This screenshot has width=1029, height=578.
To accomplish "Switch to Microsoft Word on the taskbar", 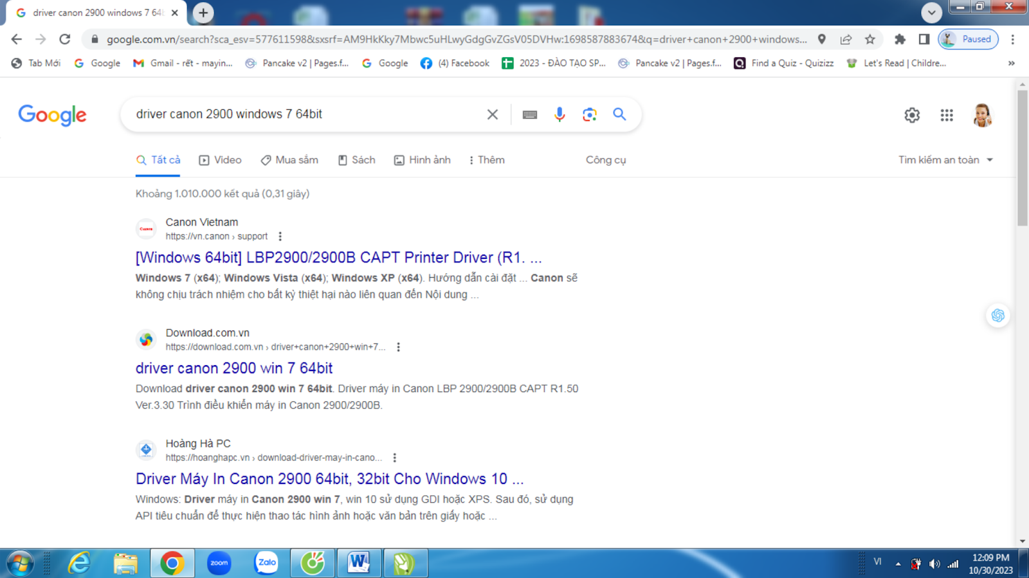I will point(359,564).
